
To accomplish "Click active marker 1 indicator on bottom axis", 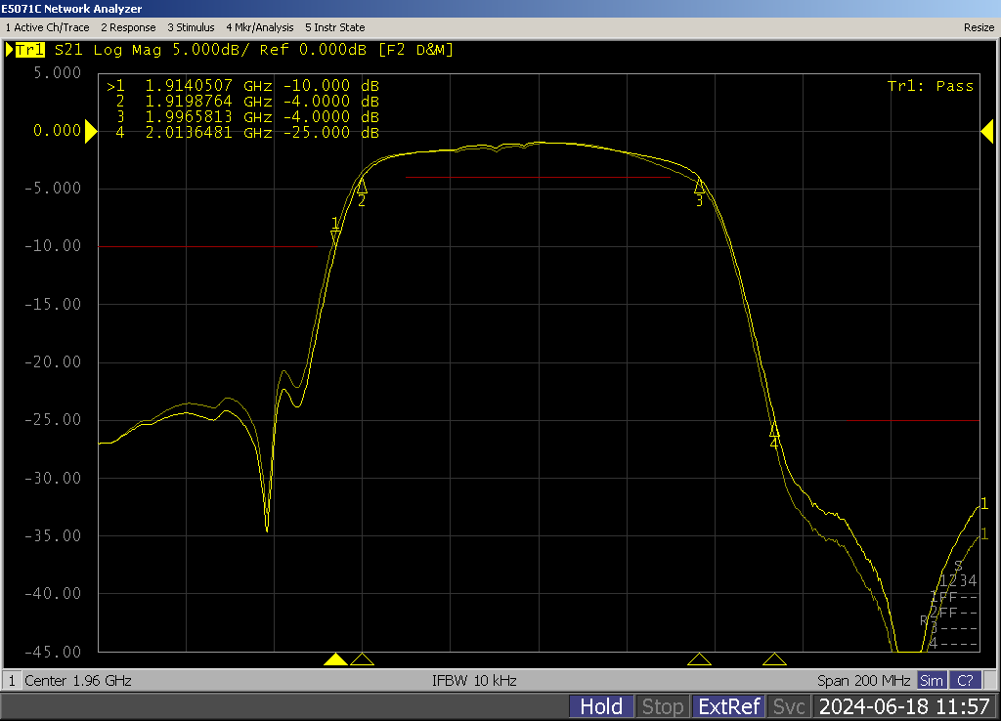I will pyautogui.click(x=335, y=659).
